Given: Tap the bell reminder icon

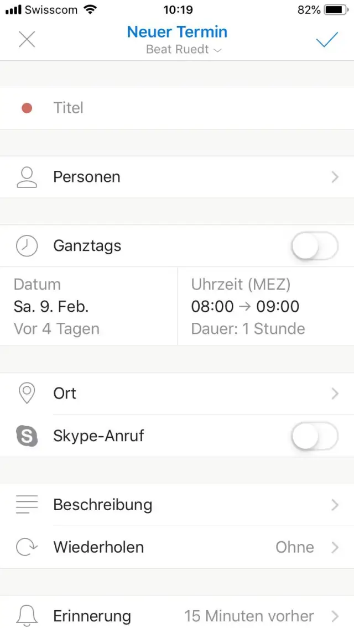Looking at the screenshot, I should pyautogui.click(x=27, y=616).
